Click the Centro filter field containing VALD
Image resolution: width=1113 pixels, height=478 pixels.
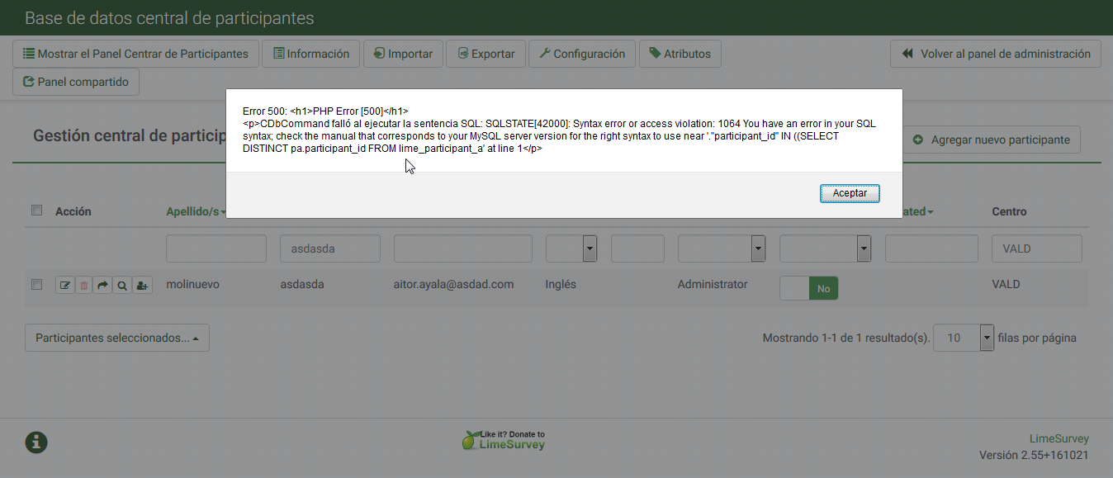coord(1036,248)
